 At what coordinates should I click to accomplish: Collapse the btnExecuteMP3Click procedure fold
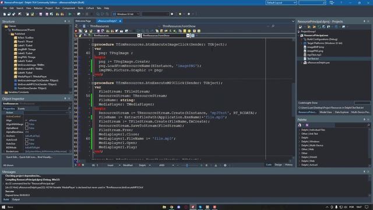(93, 83)
